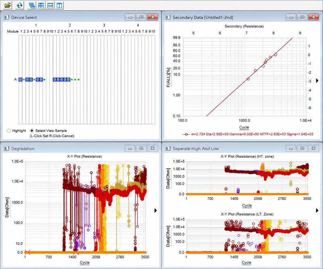Click the Device Select window title icon
This screenshot has height=269, width=323.
(6, 17)
